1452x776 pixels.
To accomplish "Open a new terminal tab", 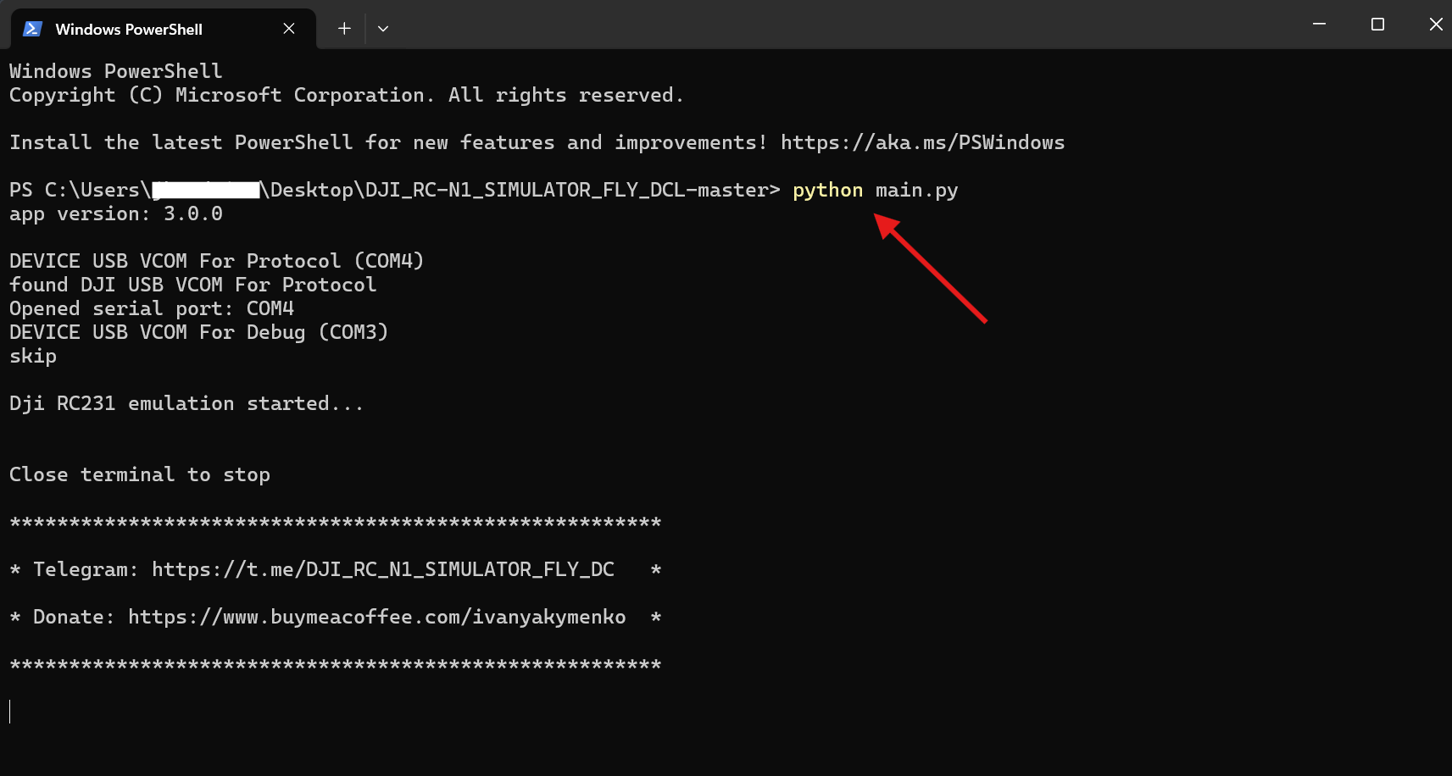I will pos(344,29).
